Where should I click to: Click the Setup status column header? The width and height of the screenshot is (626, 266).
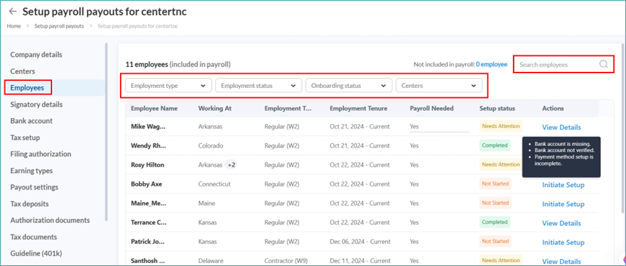[497, 109]
